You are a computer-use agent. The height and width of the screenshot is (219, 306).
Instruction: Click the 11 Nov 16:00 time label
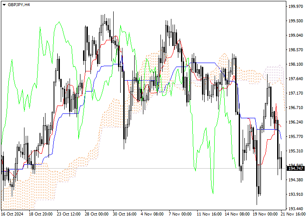(209, 214)
